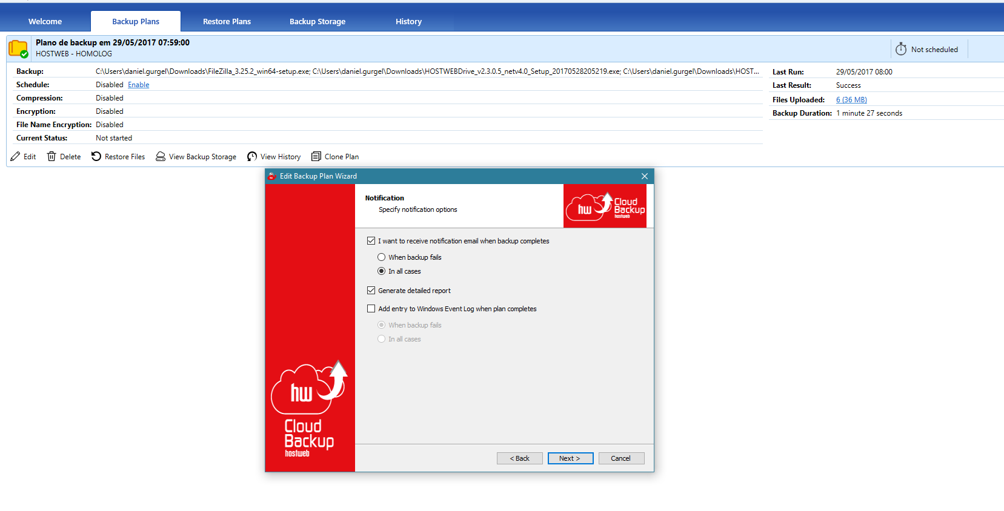Click the Notification heading in wizard
The width and height of the screenshot is (1004, 511).
[x=385, y=198]
